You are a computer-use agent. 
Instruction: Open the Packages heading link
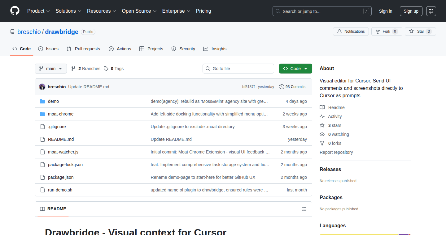point(331,197)
